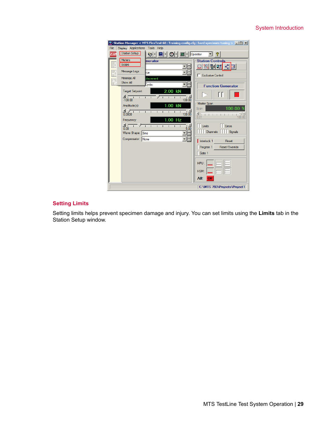Click the Amplitude 1.00 kN field
Screen dimensions: 333x431
pos(171,105)
